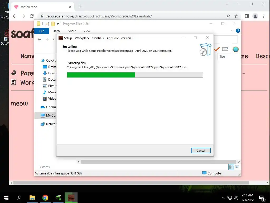Open Network in navigation pane
Image resolution: width=270 pixels, height=203 pixels.
(x=48, y=124)
